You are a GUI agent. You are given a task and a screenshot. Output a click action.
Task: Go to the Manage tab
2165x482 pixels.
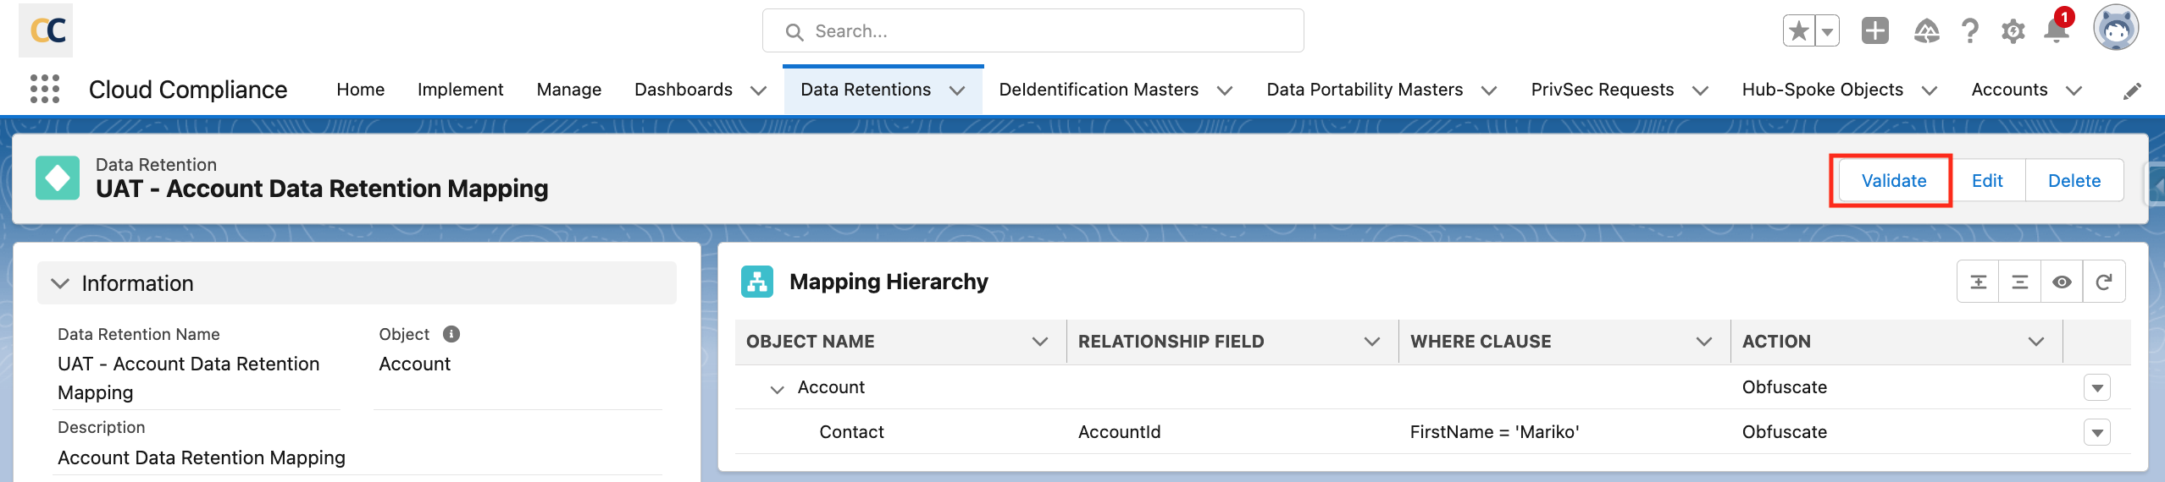568,90
